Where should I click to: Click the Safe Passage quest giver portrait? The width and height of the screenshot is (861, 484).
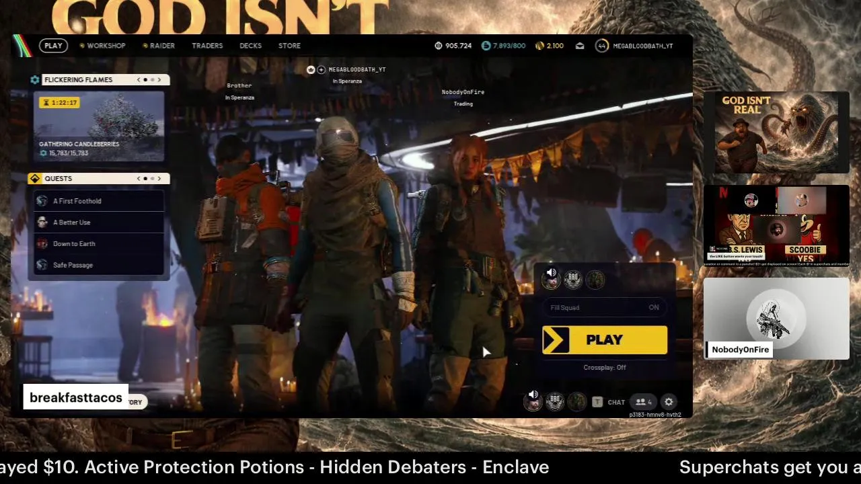(x=42, y=266)
